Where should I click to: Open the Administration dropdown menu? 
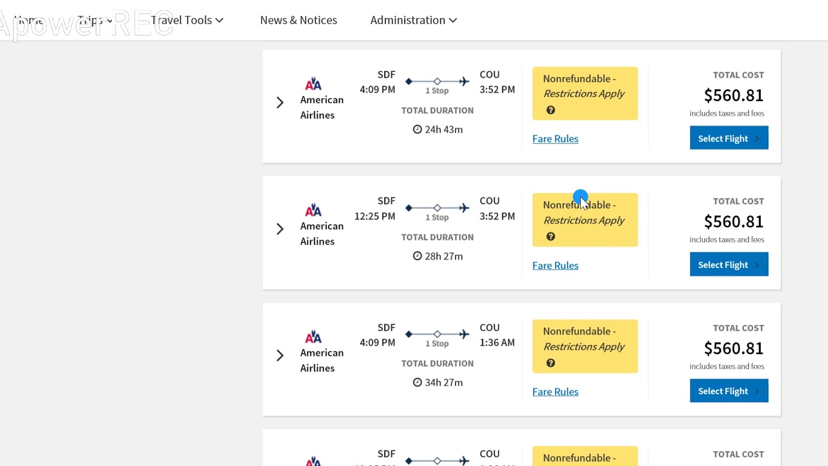(x=413, y=20)
